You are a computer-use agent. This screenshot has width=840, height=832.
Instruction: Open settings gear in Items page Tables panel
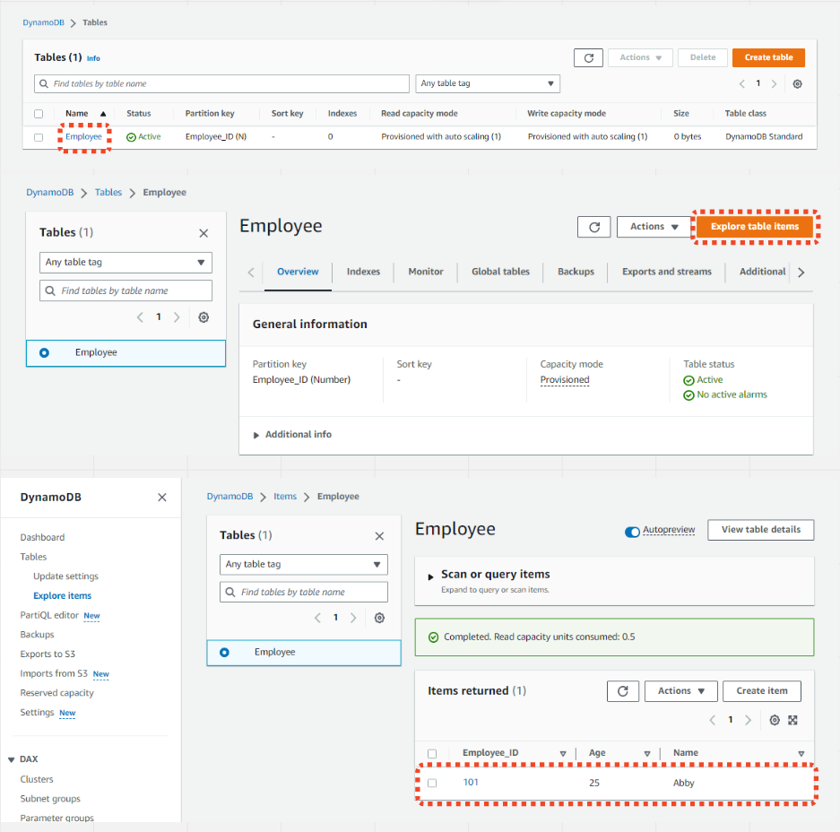[379, 618]
